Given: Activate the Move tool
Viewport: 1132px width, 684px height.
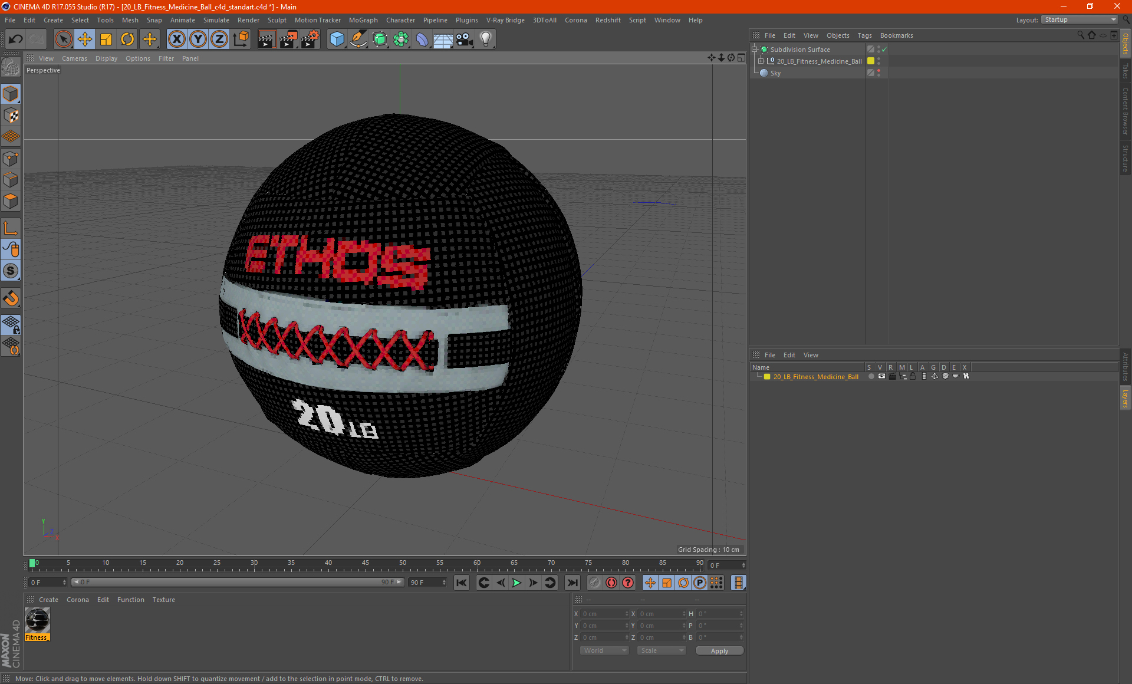Looking at the screenshot, I should pos(85,40).
